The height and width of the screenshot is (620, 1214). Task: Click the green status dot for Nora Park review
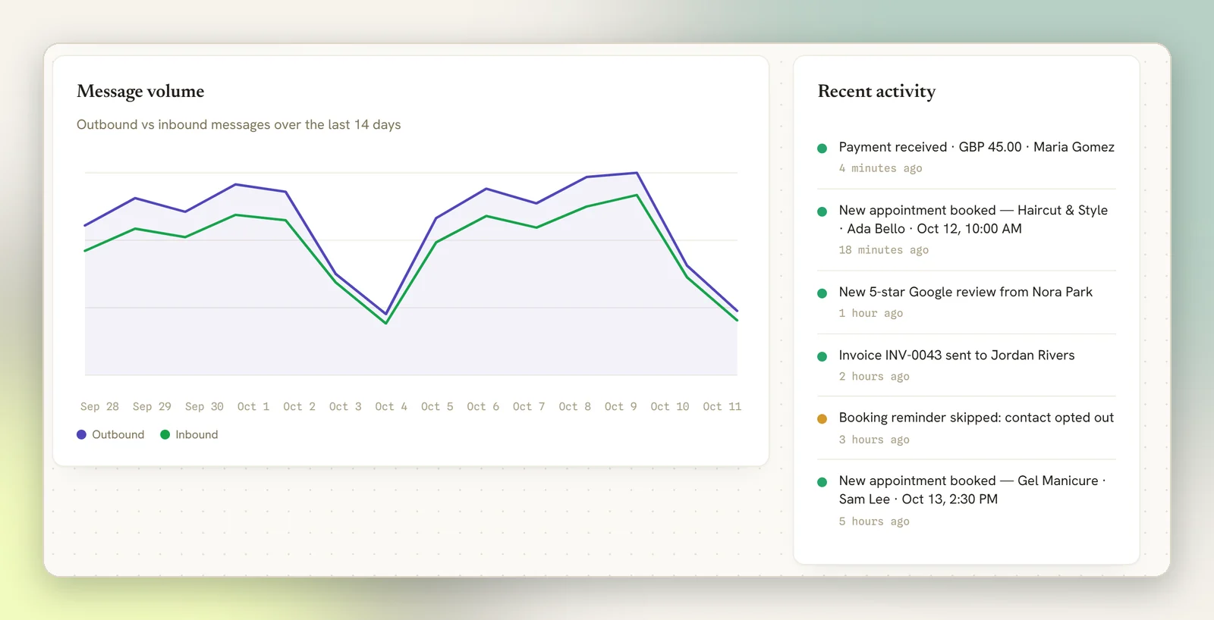pos(822,293)
